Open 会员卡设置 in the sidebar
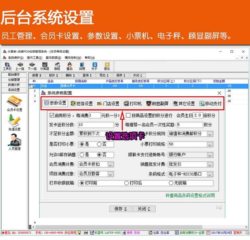 coord(15,104)
